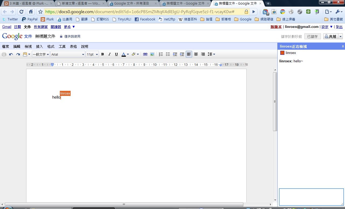Open the Chrome wrench tools menu
This screenshot has width=345, height=209.
pyautogui.click(x=339, y=12)
